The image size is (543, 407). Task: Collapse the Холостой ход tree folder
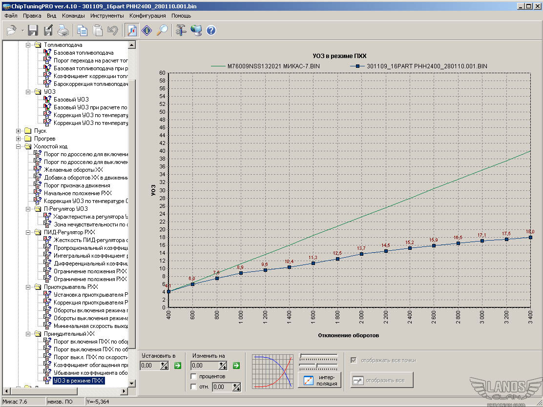(19, 146)
